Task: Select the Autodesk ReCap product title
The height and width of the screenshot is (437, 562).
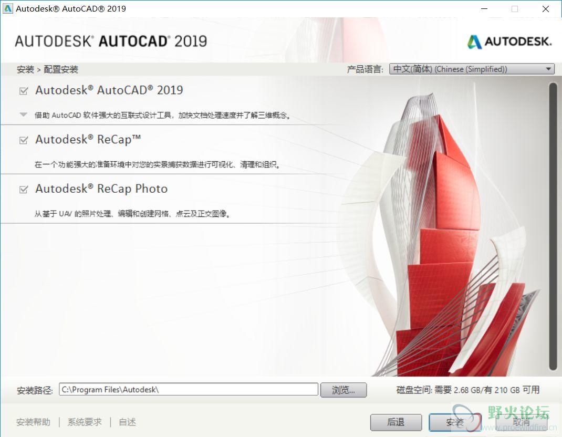Action: coord(88,140)
